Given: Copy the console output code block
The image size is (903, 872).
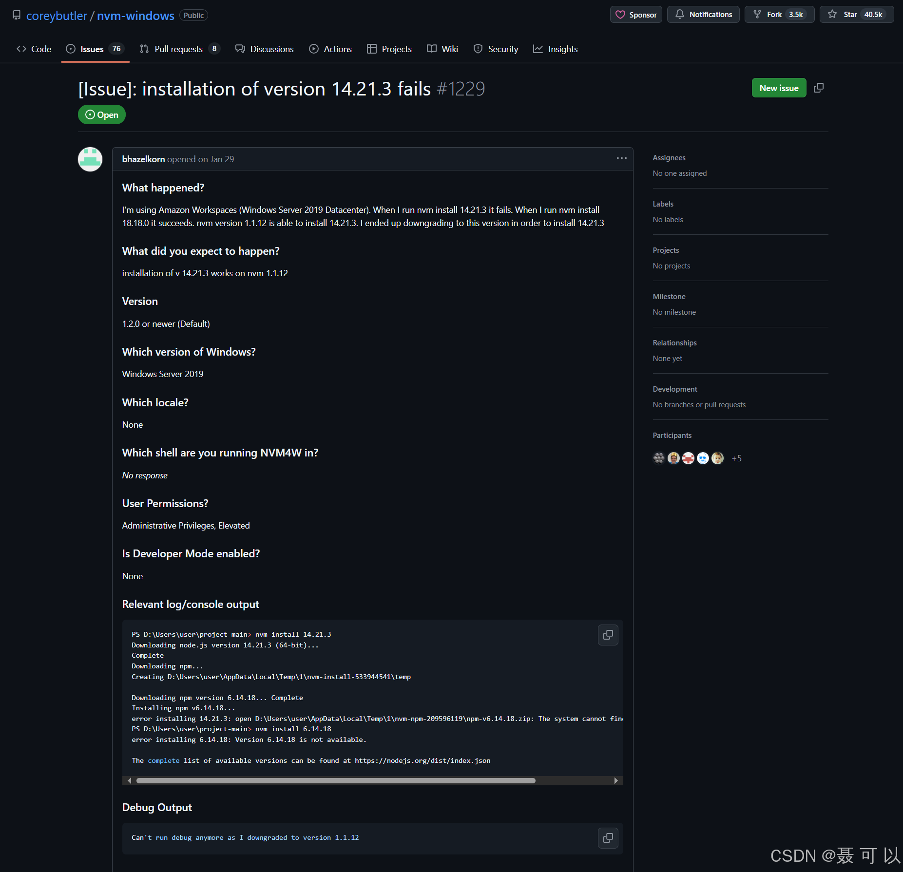Looking at the screenshot, I should point(608,635).
